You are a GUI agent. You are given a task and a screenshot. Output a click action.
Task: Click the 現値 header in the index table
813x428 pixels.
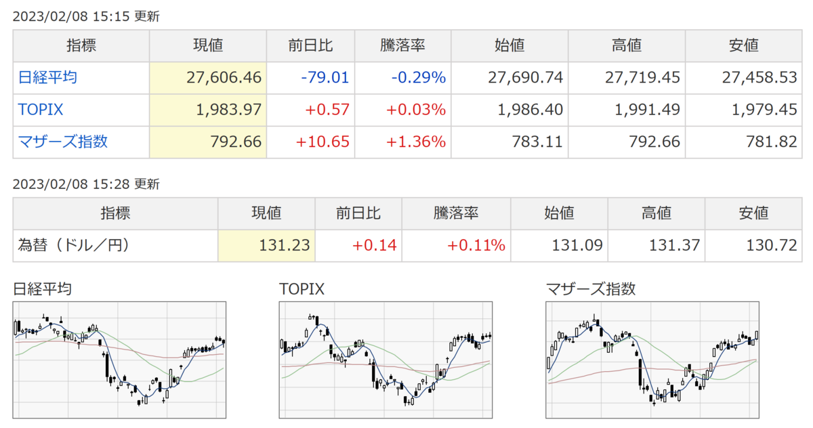[207, 45]
